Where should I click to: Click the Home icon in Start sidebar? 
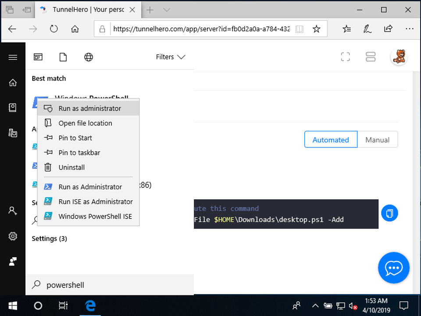(13, 83)
